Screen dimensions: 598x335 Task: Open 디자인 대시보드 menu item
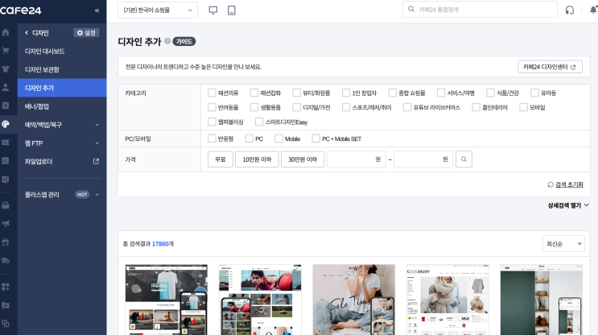[44, 51]
